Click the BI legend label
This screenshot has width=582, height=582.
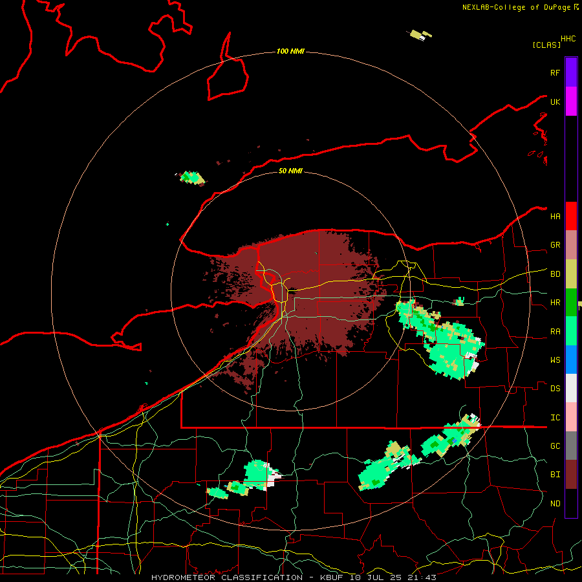[555, 475]
